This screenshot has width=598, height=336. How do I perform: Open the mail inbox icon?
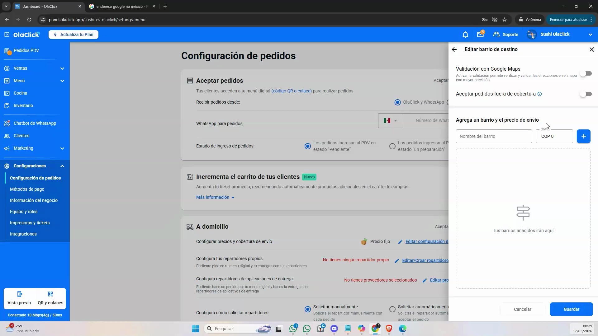(480, 35)
